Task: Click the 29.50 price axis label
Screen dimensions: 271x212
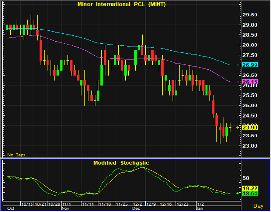Action: click(250, 15)
